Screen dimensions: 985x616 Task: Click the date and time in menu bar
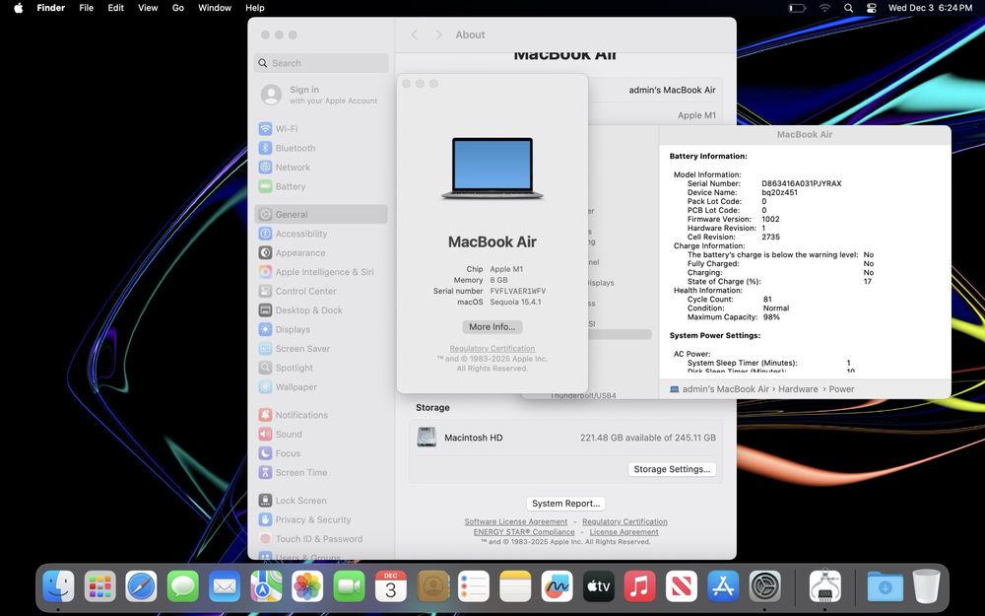pyautogui.click(x=930, y=8)
